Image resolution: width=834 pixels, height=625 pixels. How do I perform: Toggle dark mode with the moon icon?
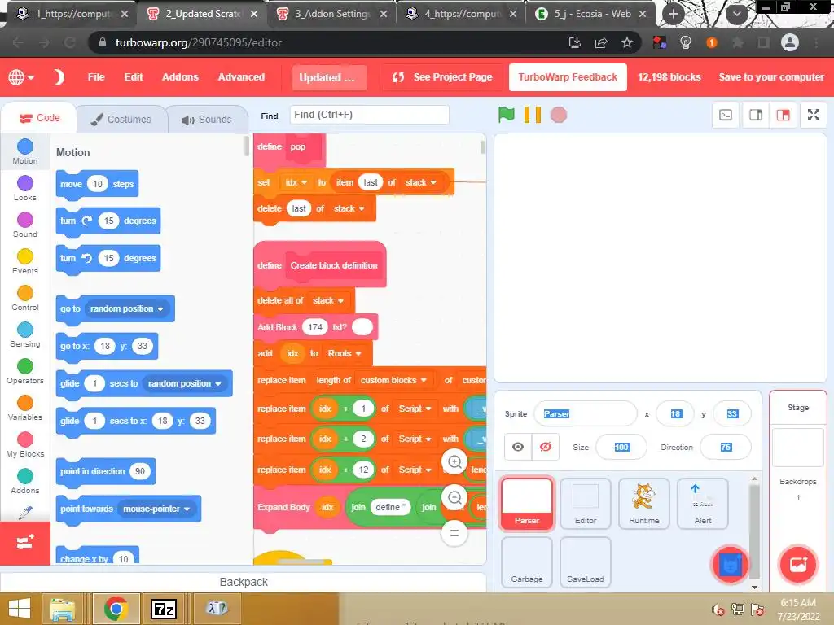click(59, 77)
